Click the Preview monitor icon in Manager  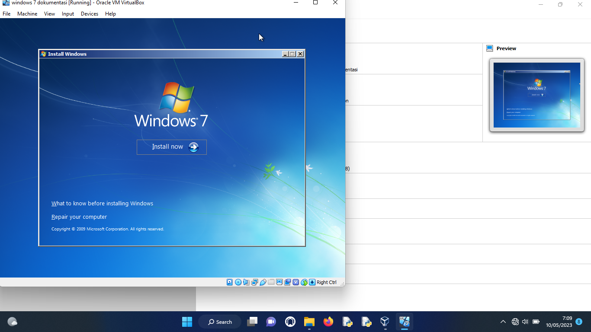[490, 48]
